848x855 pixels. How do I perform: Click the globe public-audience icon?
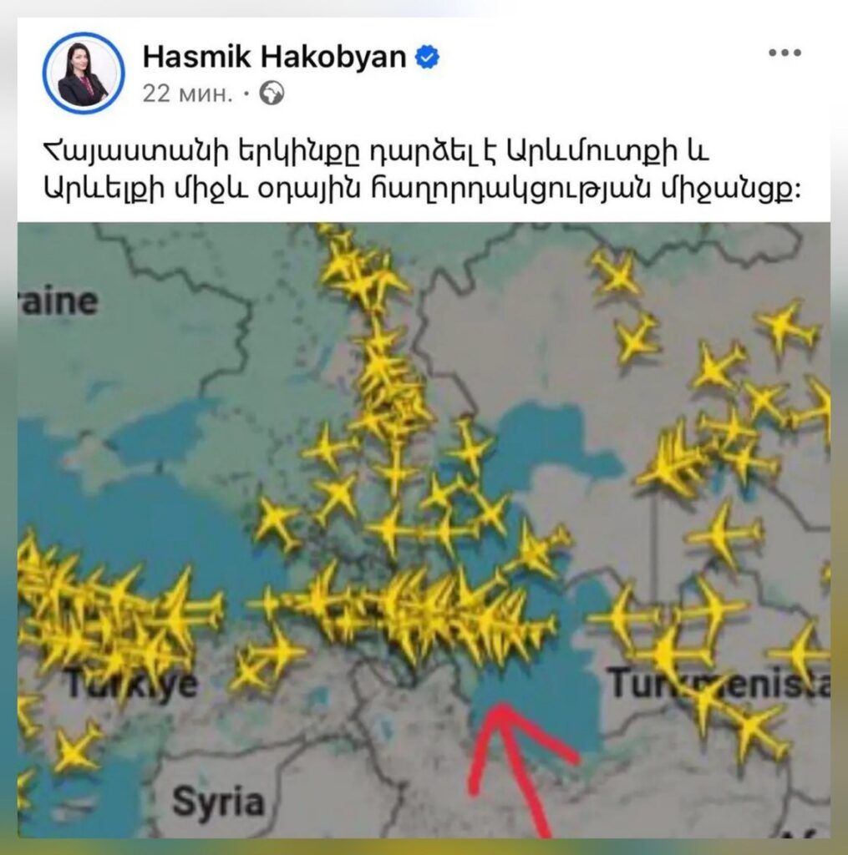(272, 94)
